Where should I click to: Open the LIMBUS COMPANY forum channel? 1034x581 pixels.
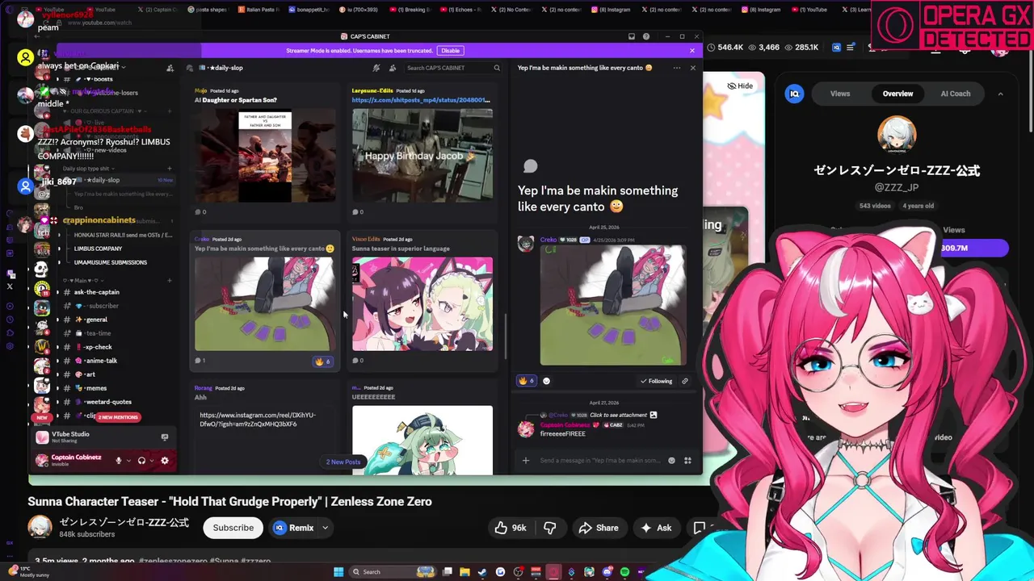[98, 249]
